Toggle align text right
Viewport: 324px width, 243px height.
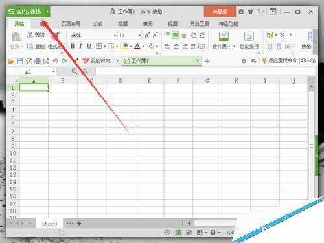tap(185, 46)
